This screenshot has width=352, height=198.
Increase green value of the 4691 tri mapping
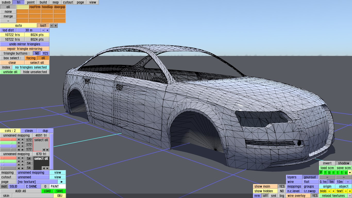coord(23,143)
